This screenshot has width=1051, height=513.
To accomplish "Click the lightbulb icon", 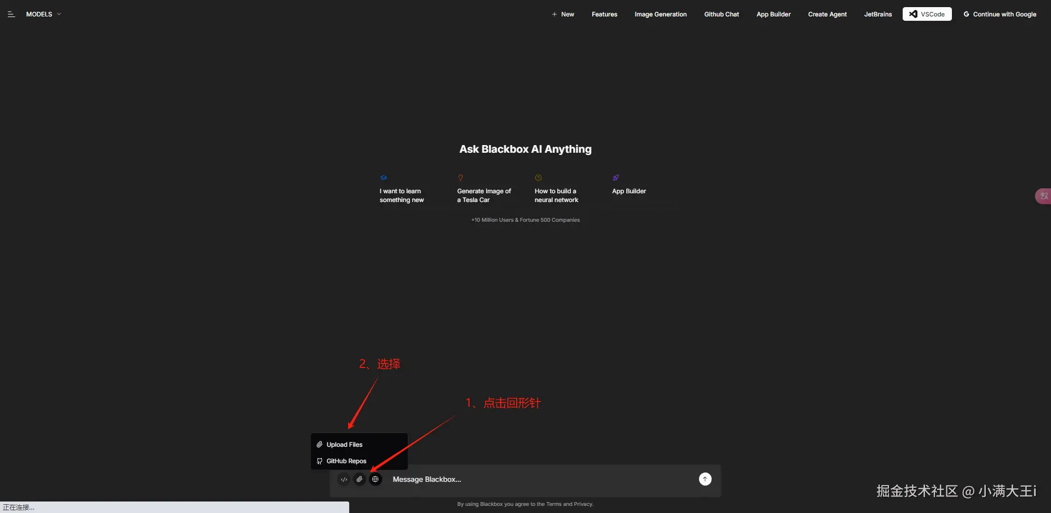I will 460,178.
